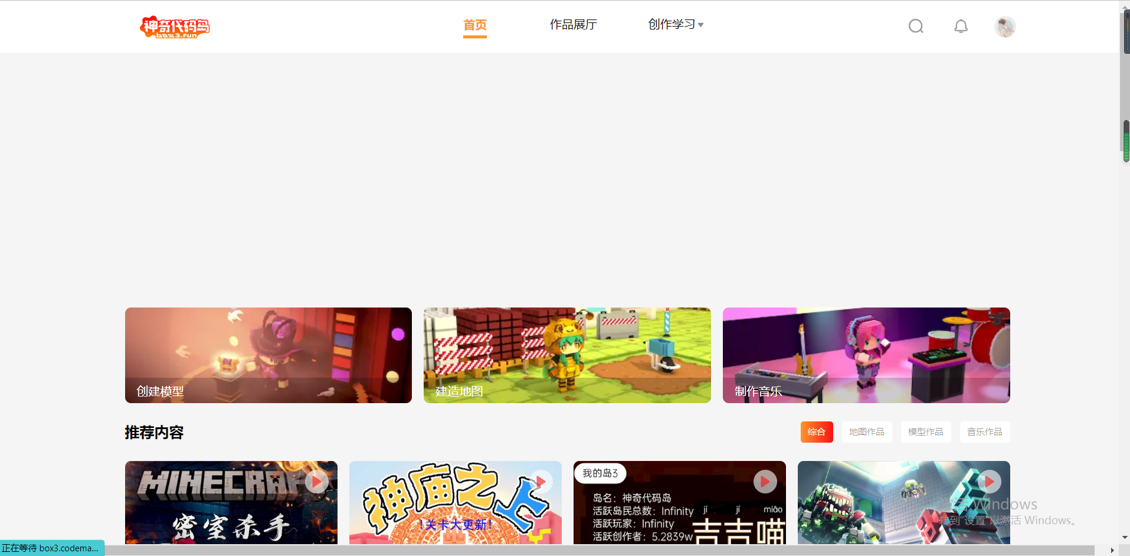Go to the 首页 tab
1130x556 pixels.
475,25
